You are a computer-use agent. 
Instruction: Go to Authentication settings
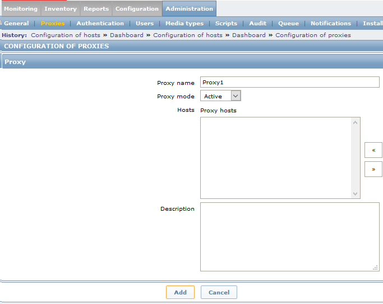tap(100, 23)
